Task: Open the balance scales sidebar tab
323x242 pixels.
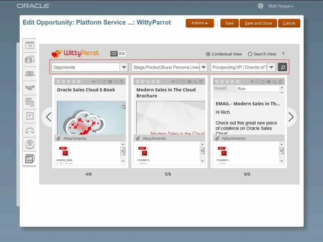Action: pos(30,130)
